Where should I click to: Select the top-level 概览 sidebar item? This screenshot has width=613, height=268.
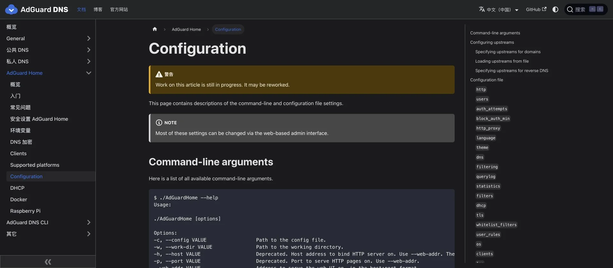pyautogui.click(x=11, y=27)
